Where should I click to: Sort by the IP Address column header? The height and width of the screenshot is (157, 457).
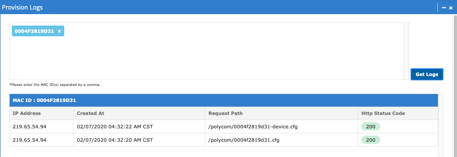click(x=27, y=113)
